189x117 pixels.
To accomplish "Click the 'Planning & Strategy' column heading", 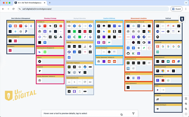I will point(50,18).
